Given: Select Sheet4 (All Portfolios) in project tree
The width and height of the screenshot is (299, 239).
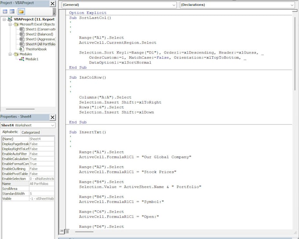Looking at the screenshot, I should click(x=40, y=44).
